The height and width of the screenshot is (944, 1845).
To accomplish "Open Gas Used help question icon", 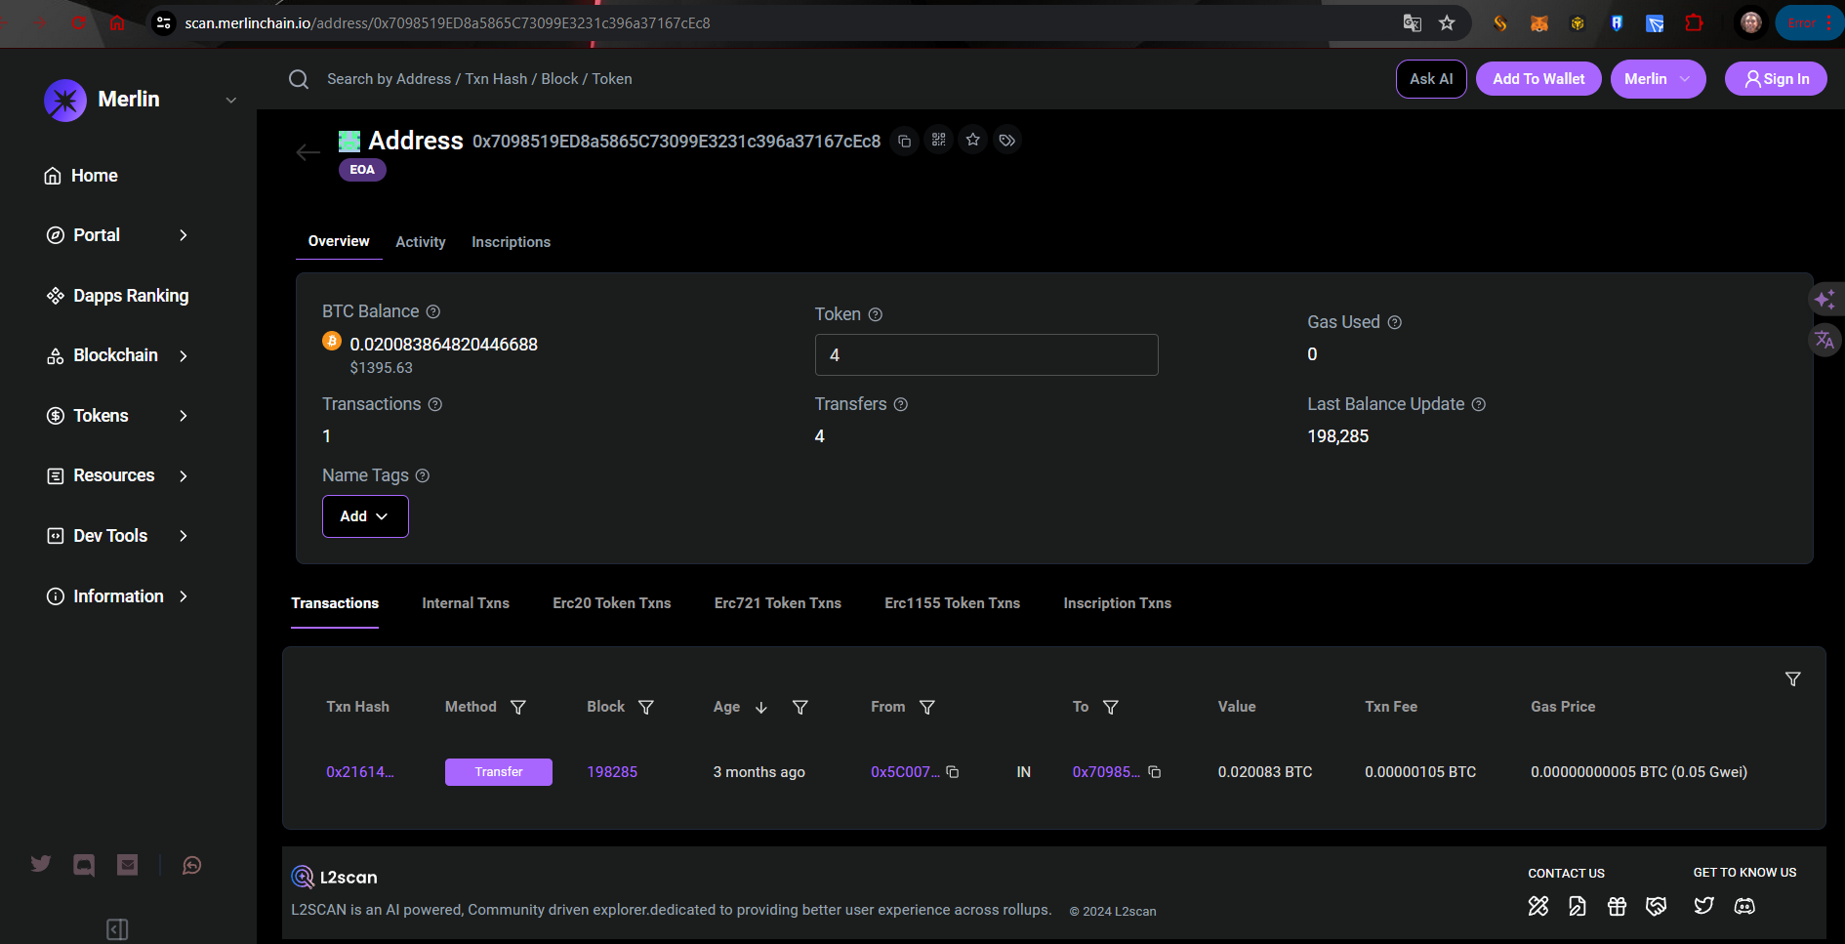I will click(1395, 322).
